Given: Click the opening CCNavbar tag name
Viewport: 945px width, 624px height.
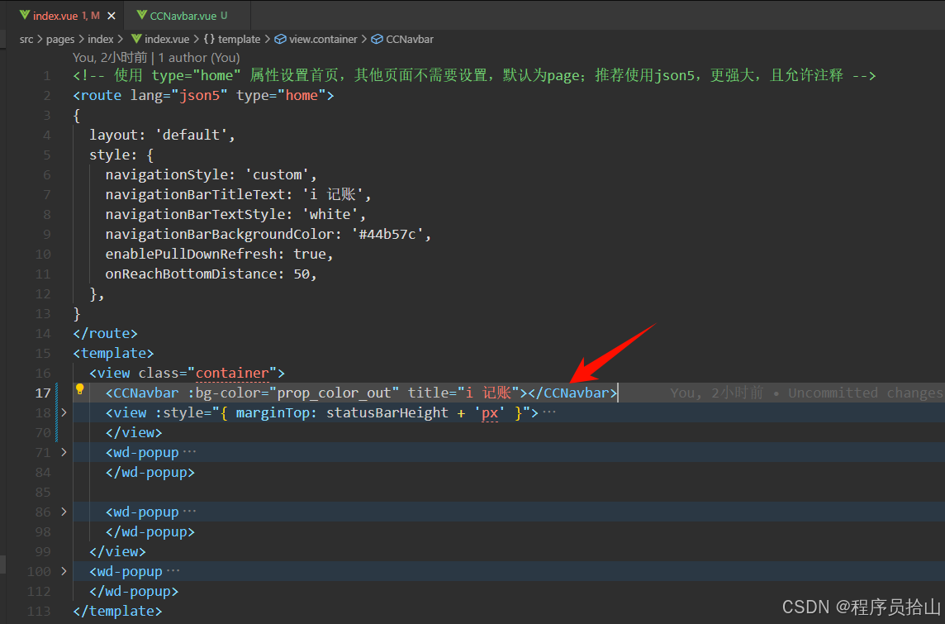Looking at the screenshot, I should [146, 393].
